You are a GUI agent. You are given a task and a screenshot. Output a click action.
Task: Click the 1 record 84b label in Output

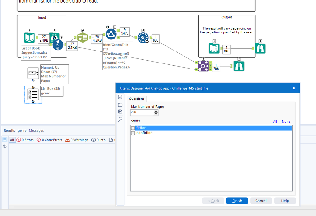point(226,49)
